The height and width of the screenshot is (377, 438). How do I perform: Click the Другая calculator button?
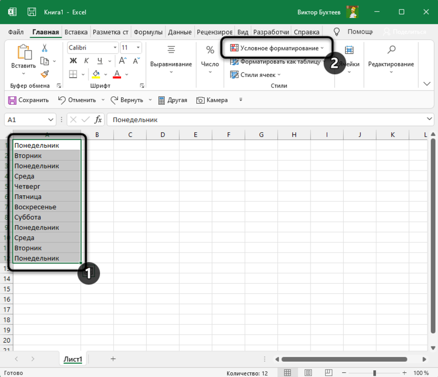click(173, 100)
